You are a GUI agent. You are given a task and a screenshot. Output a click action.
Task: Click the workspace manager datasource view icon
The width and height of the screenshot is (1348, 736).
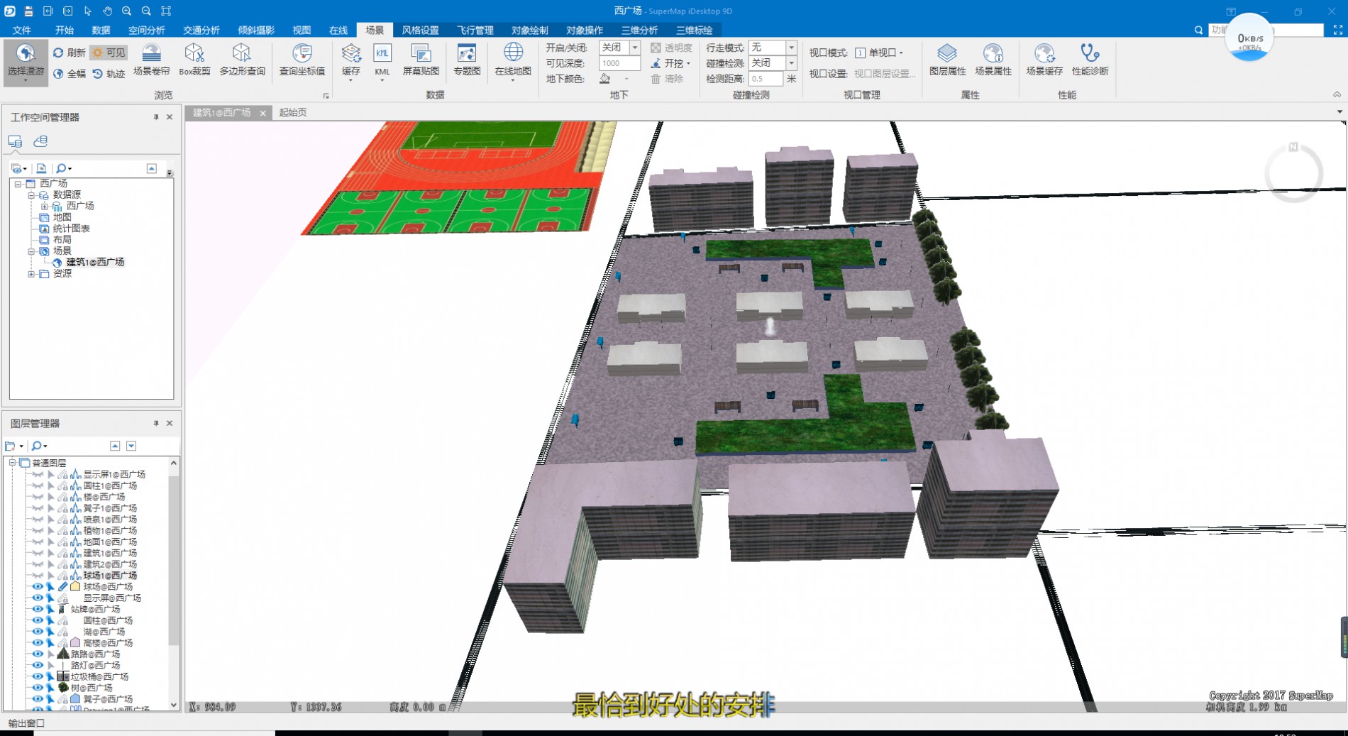click(x=40, y=141)
